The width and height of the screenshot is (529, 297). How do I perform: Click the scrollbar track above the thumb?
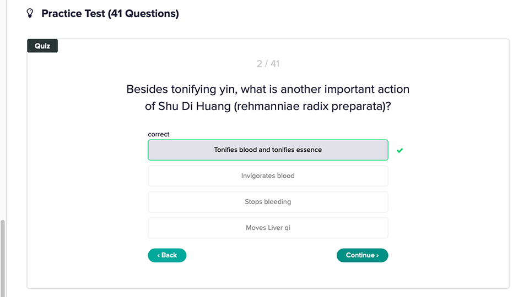[3, 109]
